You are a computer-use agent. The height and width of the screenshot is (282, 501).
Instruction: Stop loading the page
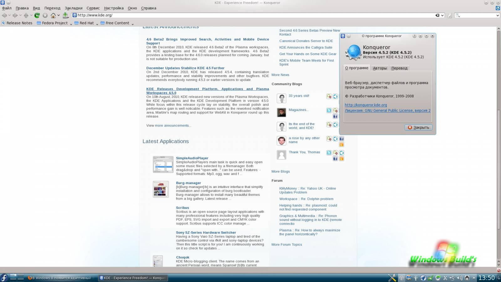point(45,15)
